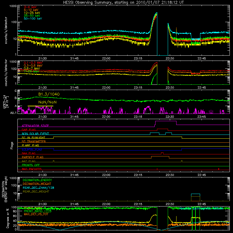233x233 pixels.
Task: Select the 6-12 keV legend label
Action: click(x=31, y=10)
